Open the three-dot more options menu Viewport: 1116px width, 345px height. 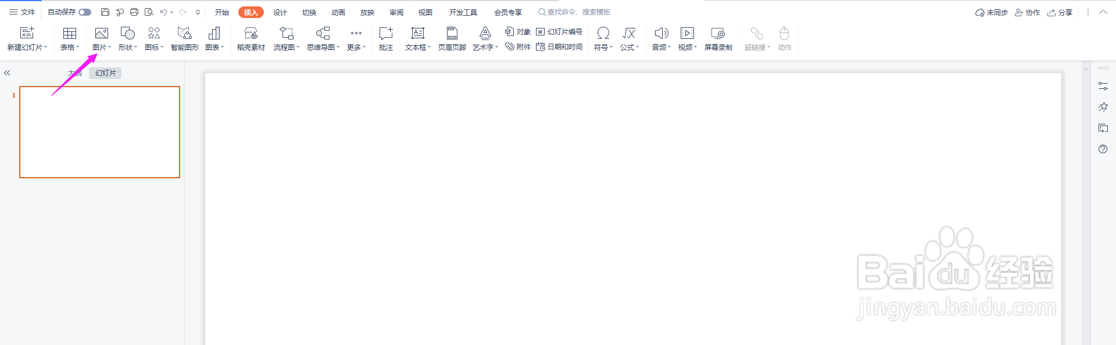(x=1088, y=12)
